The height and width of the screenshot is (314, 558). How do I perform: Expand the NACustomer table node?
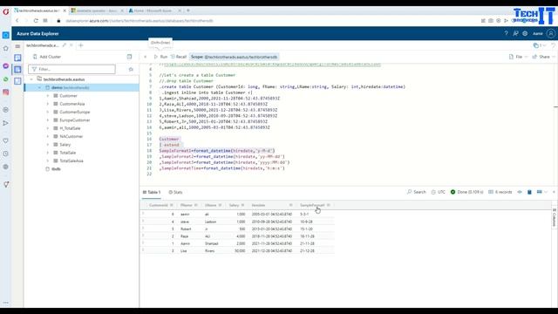click(x=48, y=136)
